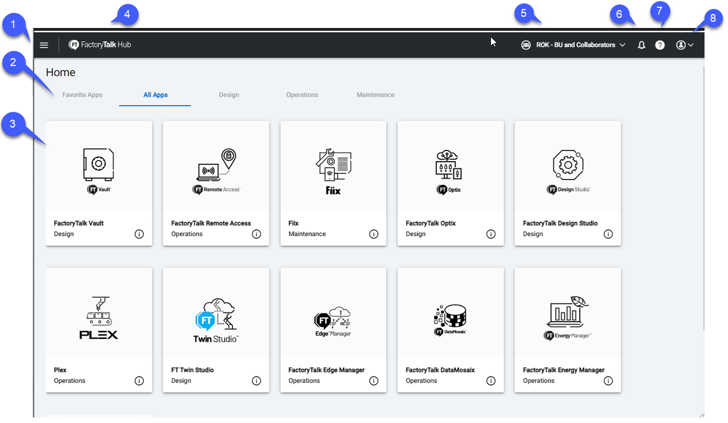Show info for FactoryTalk Design Studio
Viewport: 728px width, 423px height.
608,234
